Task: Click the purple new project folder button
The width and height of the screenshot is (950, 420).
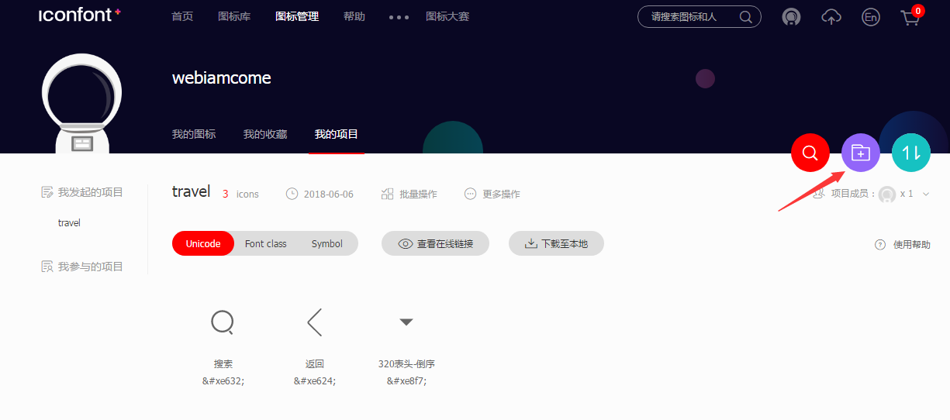Action: point(861,153)
